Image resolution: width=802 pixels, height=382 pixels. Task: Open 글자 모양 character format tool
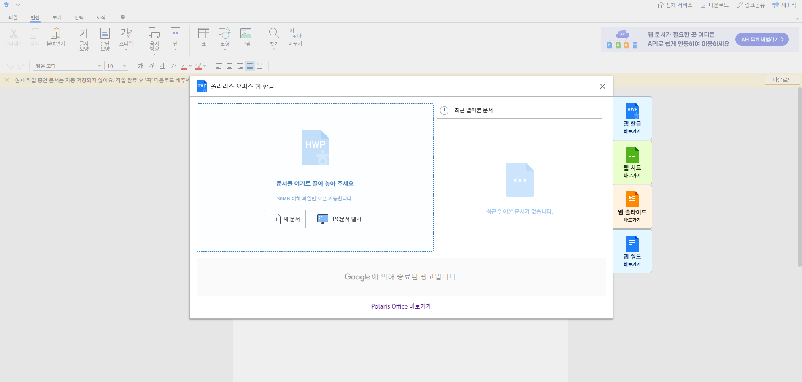[84, 39]
